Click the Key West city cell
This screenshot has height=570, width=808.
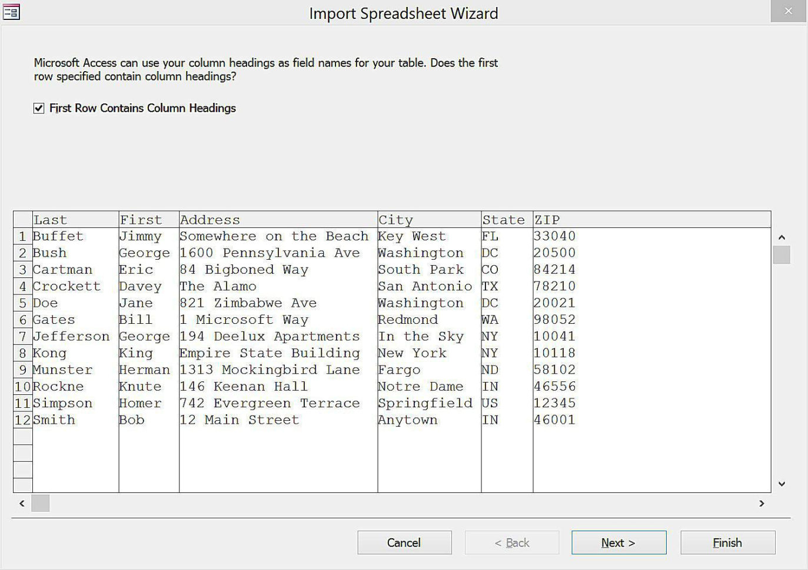(x=429, y=236)
